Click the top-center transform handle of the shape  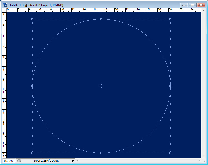(102, 19)
